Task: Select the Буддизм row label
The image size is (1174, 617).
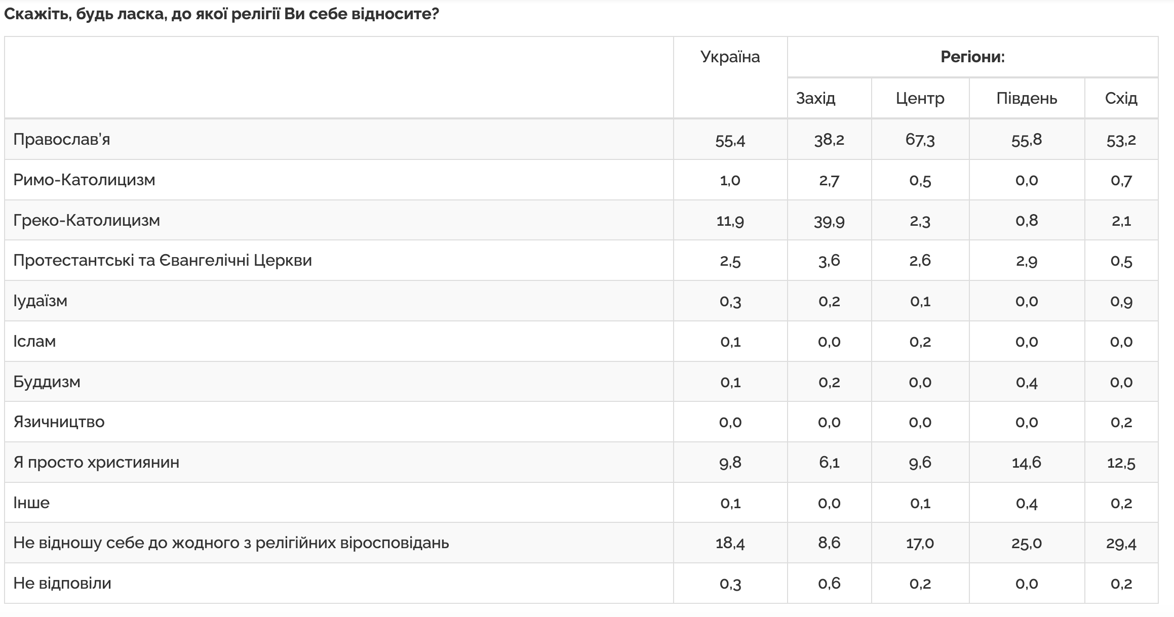Action: [x=47, y=382]
